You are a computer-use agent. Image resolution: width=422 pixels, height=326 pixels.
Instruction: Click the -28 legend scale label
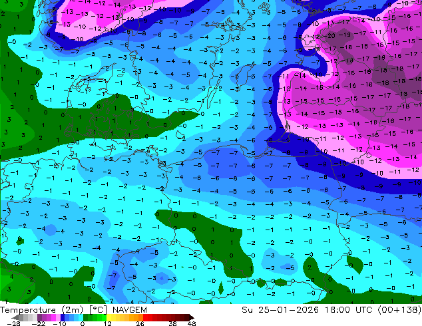pos(13,323)
